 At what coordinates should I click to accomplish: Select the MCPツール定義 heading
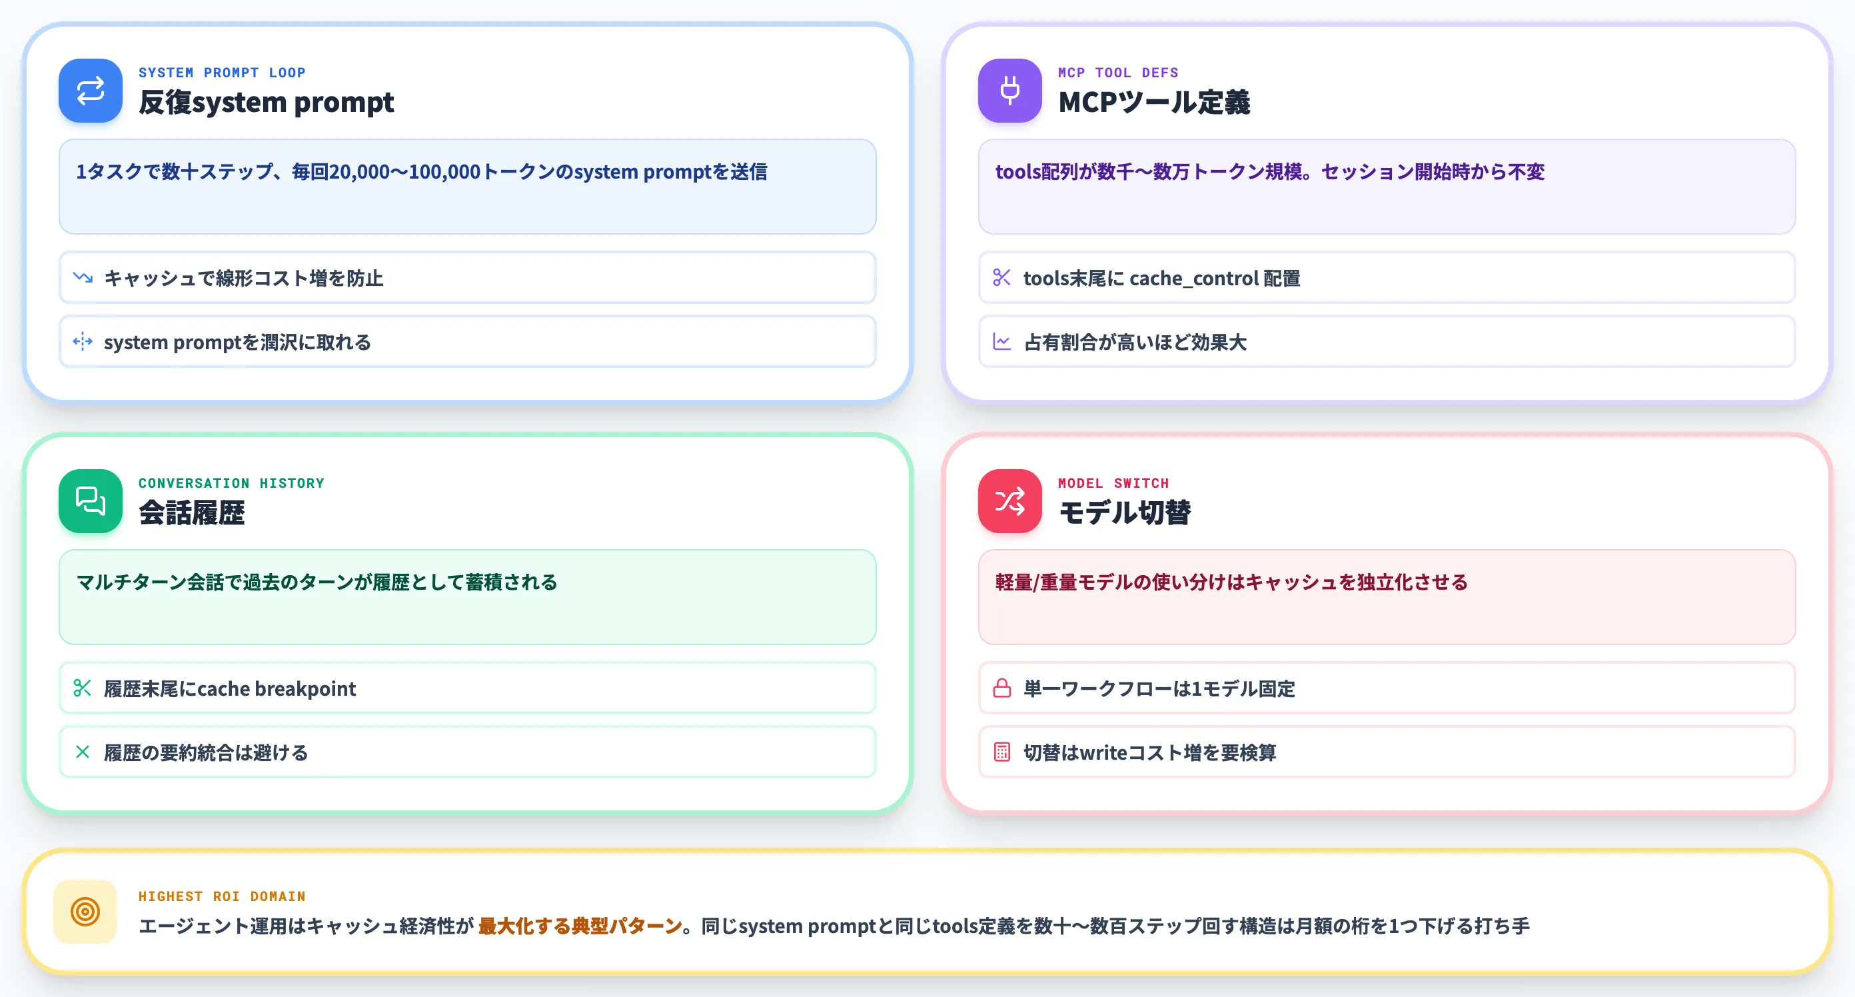point(1154,102)
